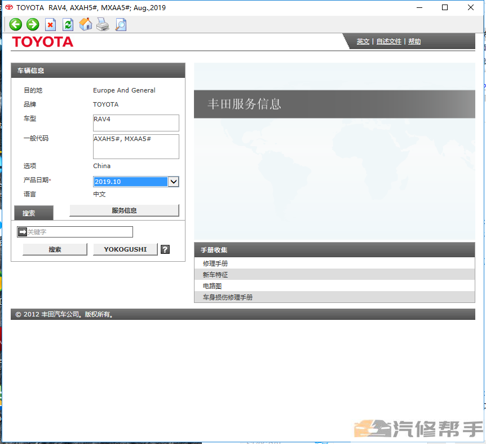Click the Europe And General destination value

tap(124, 90)
